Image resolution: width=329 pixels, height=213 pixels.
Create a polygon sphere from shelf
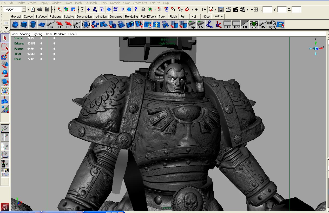pyautogui.click(x=15, y=25)
